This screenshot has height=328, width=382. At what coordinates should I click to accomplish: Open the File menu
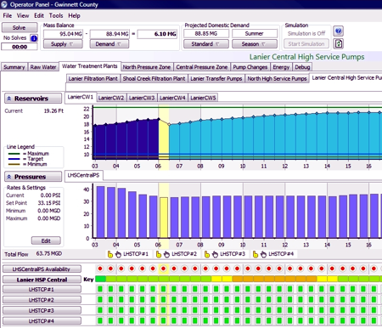(8, 16)
